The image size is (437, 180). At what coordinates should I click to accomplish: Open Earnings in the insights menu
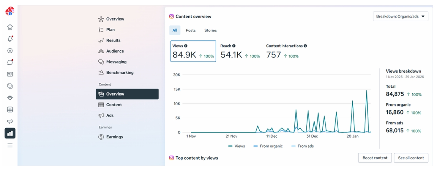point(114,137)
